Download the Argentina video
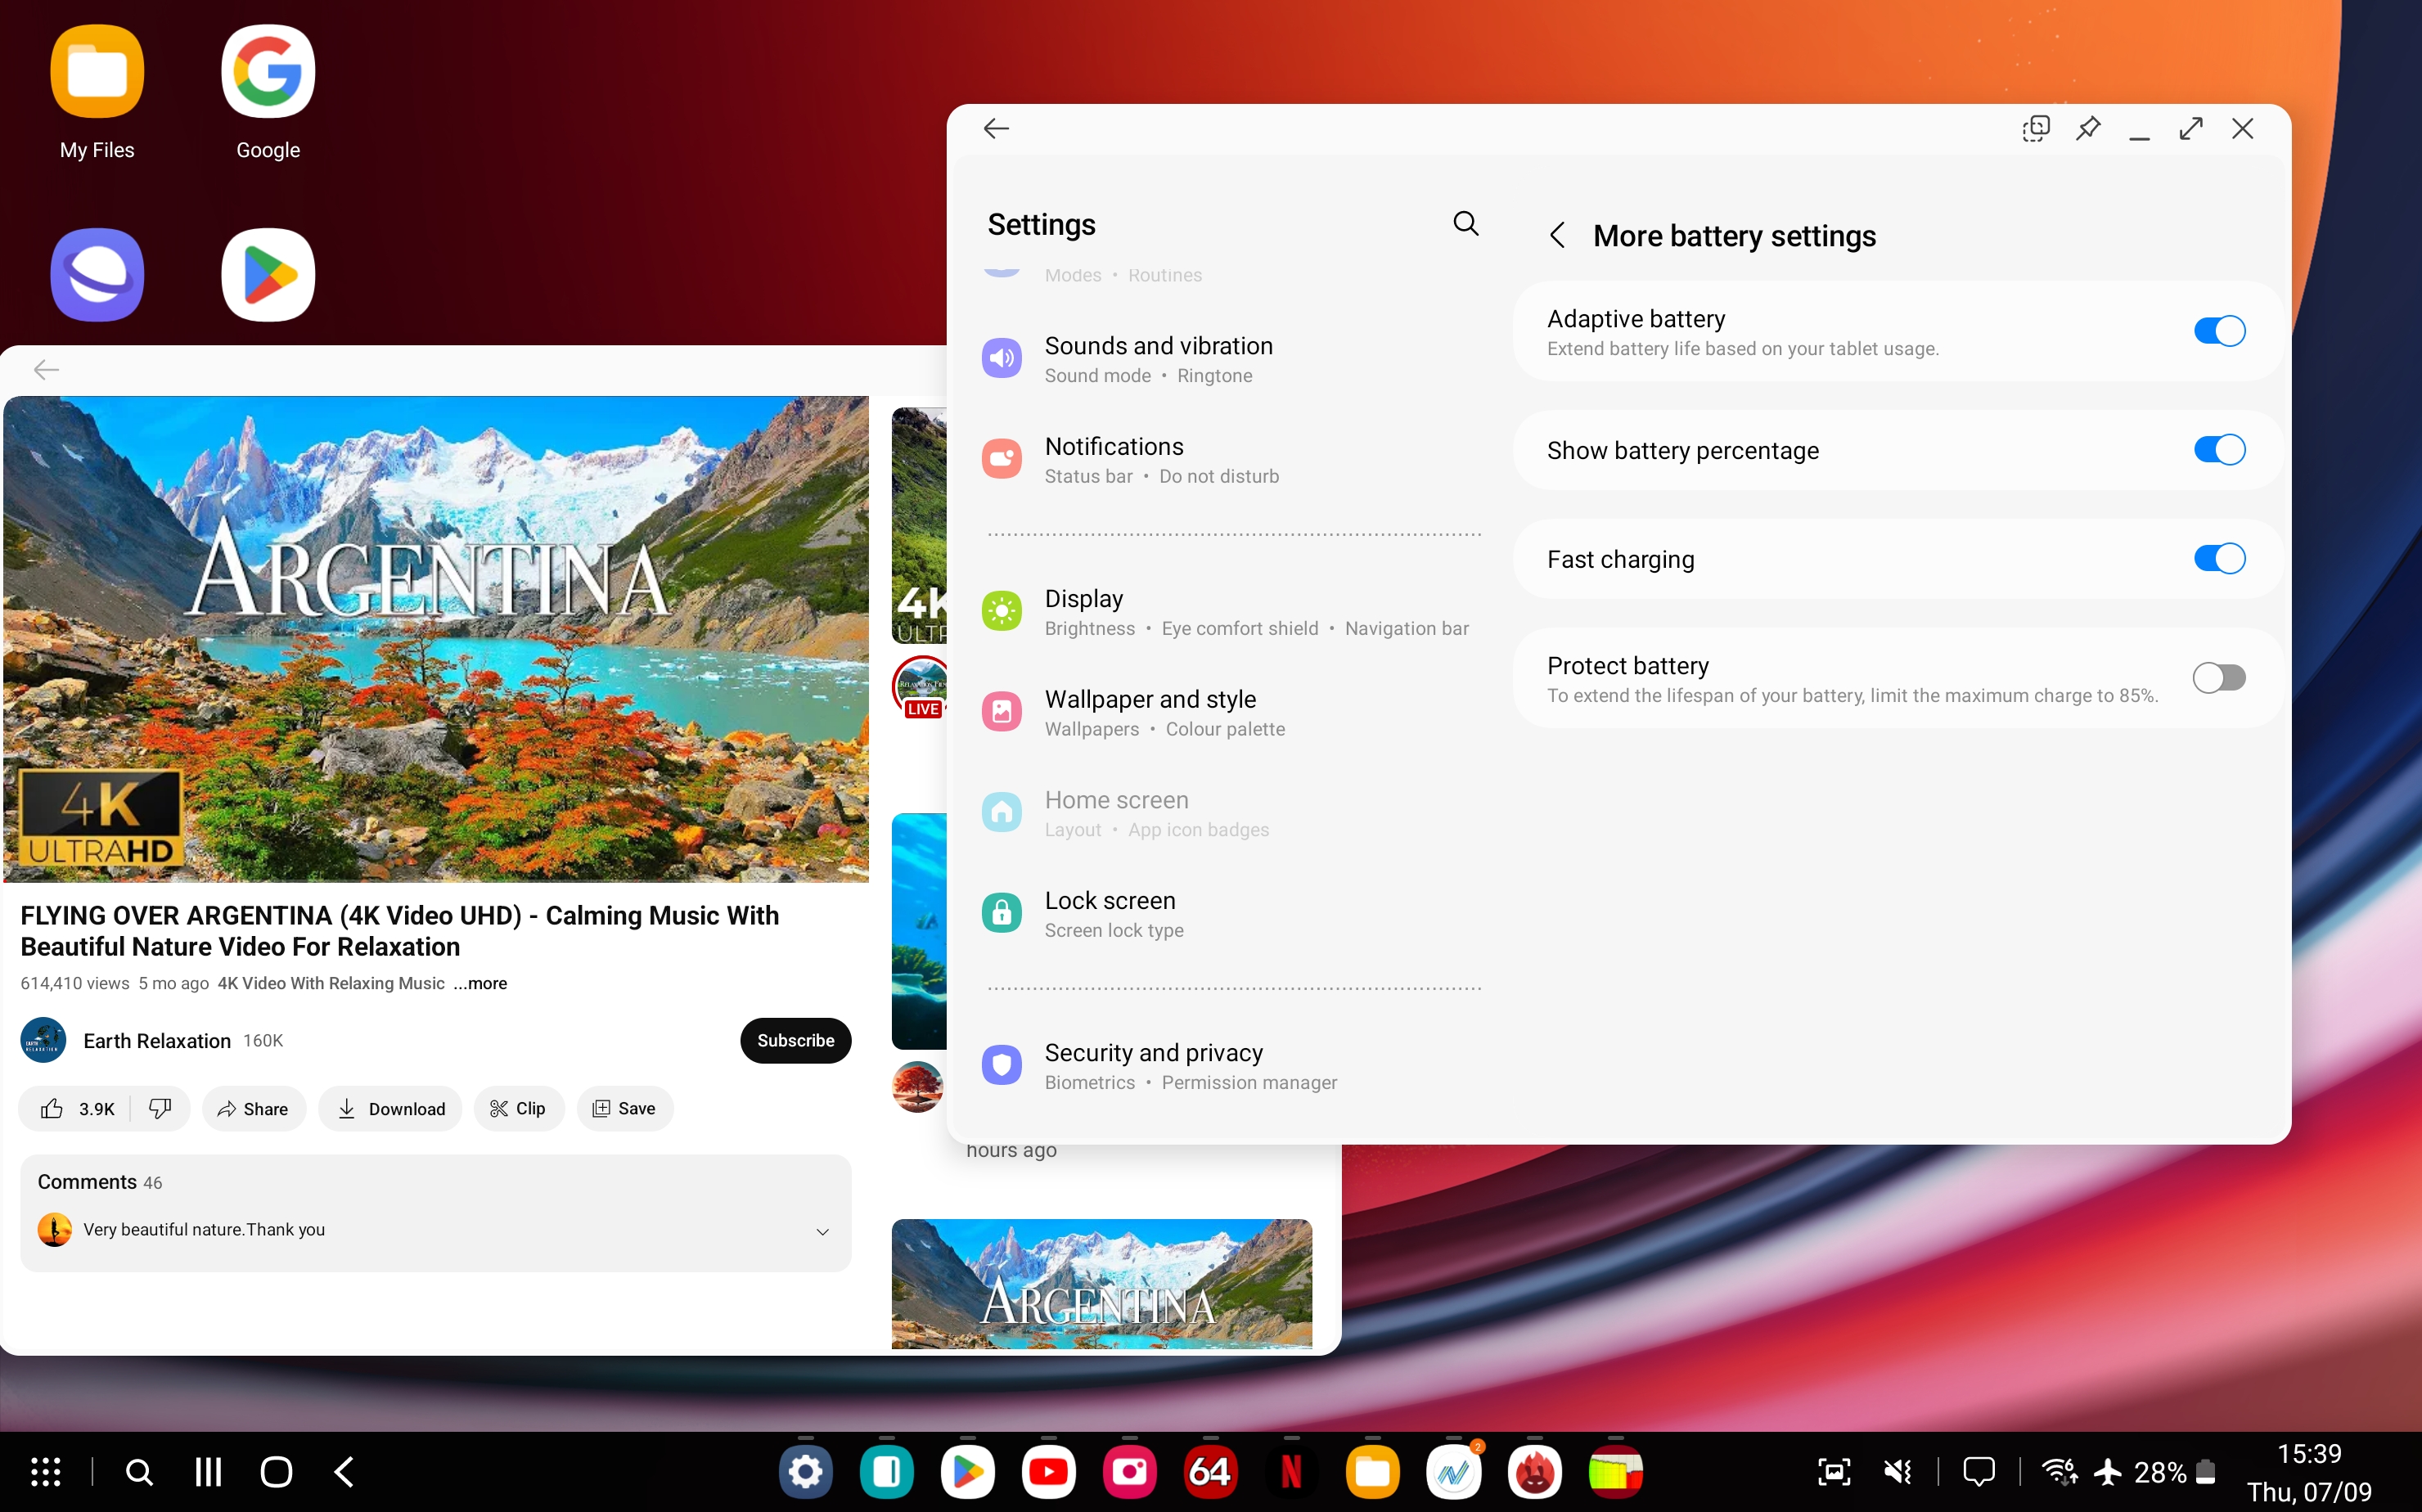2422x1512 pixels. coord(390,1108)
